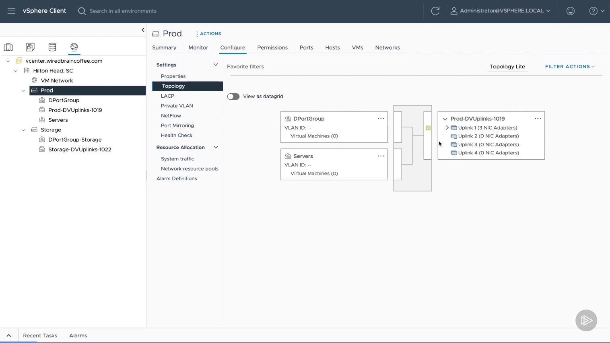Open Servers card's three-dot options menu
610x343 pixels.
tap(381, 156)
